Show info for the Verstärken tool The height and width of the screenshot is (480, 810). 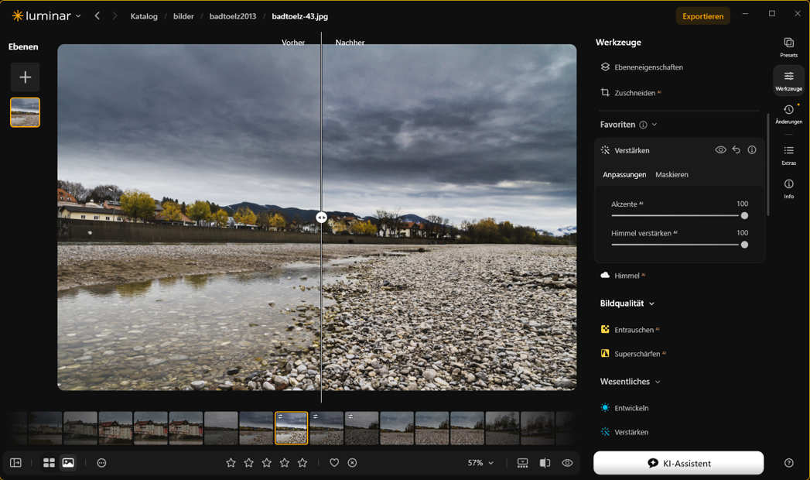tap(752, 150)
